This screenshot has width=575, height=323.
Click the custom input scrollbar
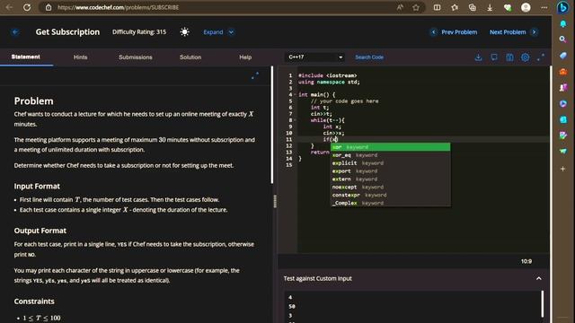543,304
